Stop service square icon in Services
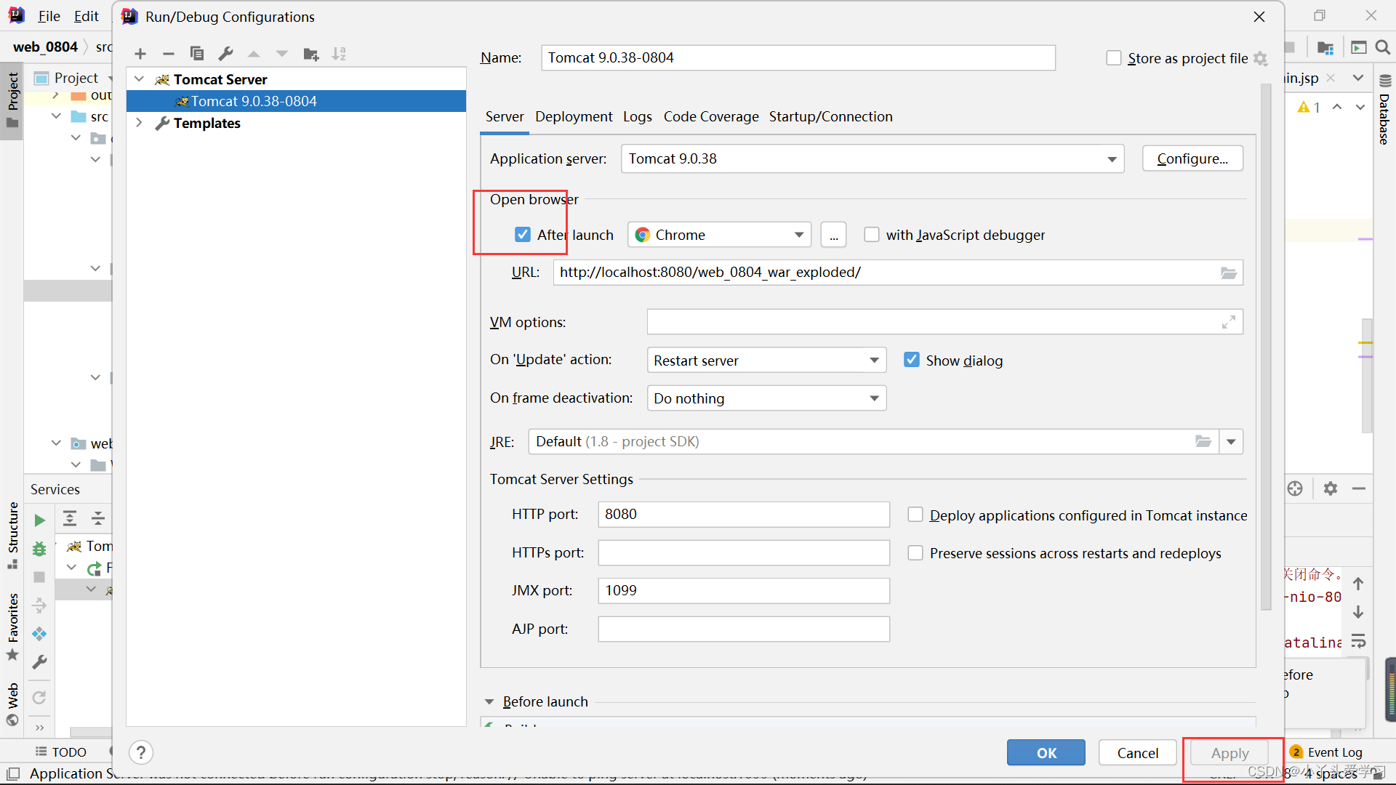The height and width of the screenshot is (785, 1396). (39, 577)
